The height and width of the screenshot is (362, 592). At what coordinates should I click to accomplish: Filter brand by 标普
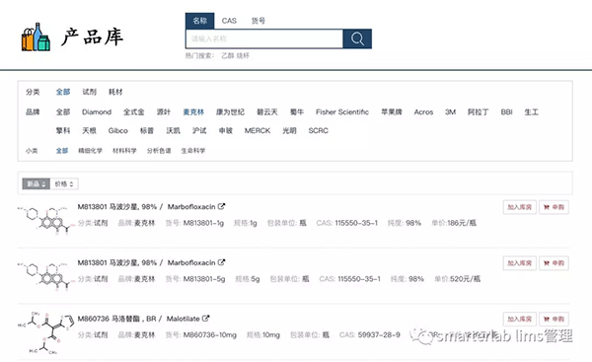147,130
